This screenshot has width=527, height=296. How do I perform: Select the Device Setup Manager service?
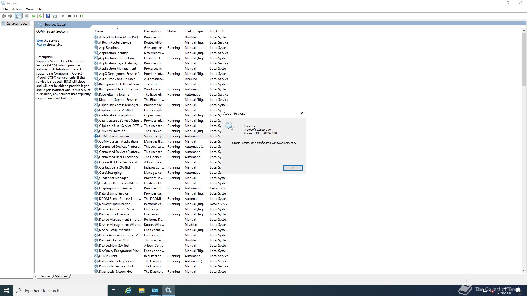161,230
